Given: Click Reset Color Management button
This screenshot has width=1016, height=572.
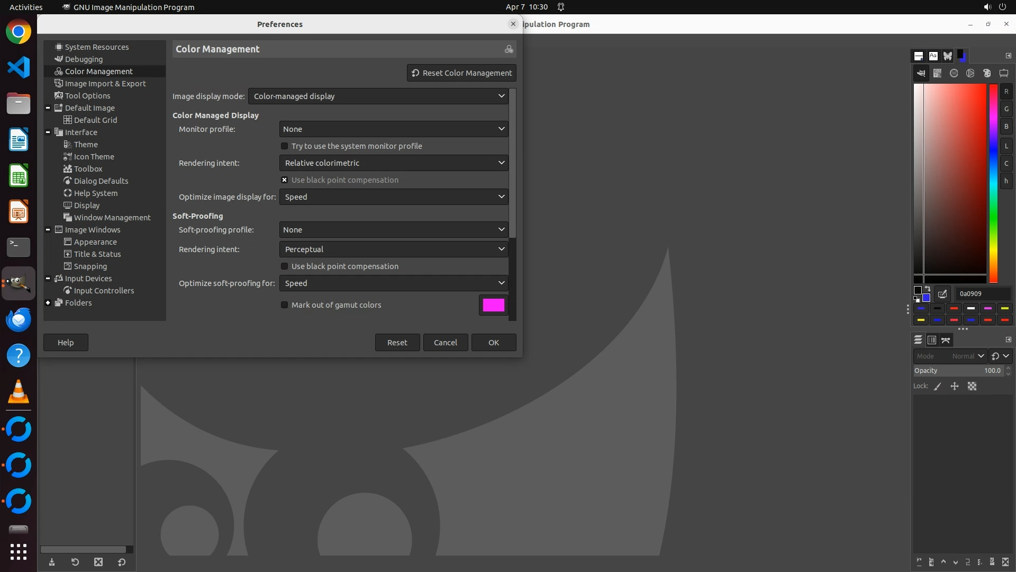Looking at the screenshot, I should (461, 73).
